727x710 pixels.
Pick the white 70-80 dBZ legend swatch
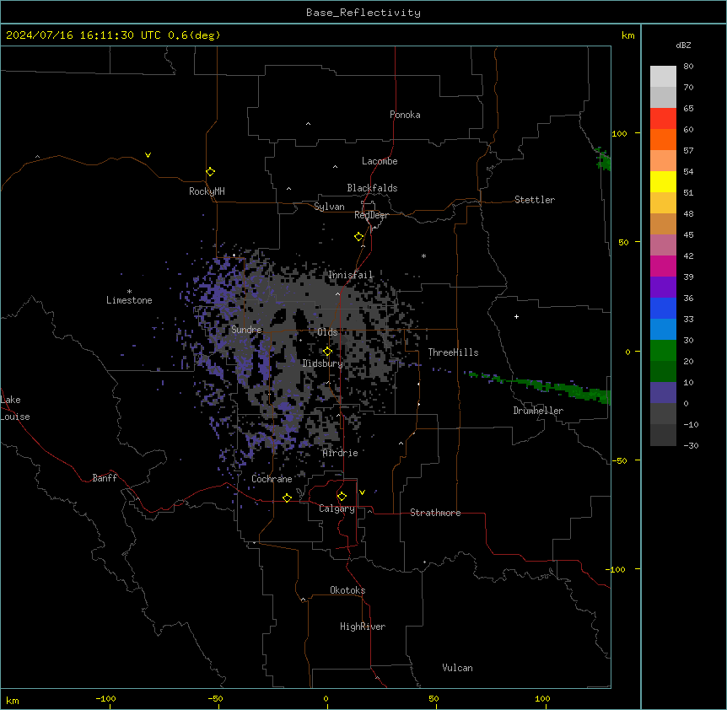pyautogui.click(x=663, y=77)
